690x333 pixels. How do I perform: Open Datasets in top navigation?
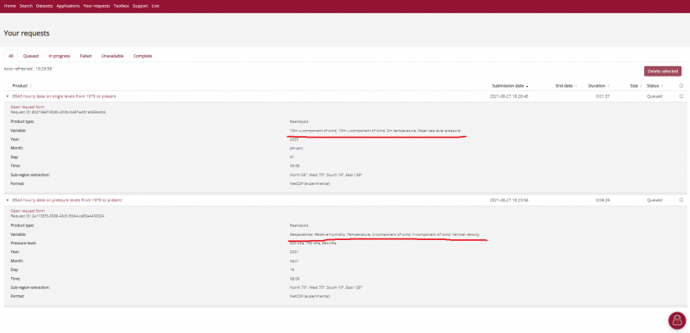tap(45, 6)
